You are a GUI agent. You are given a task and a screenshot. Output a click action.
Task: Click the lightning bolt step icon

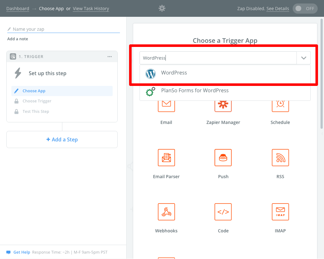pyautogui.click(x=18, y=73)
